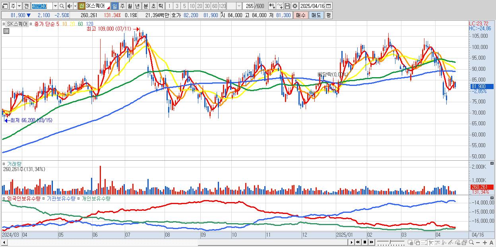Switch to weekly '주' chart period
The image size is (496, 247).
tap(122, 6)
